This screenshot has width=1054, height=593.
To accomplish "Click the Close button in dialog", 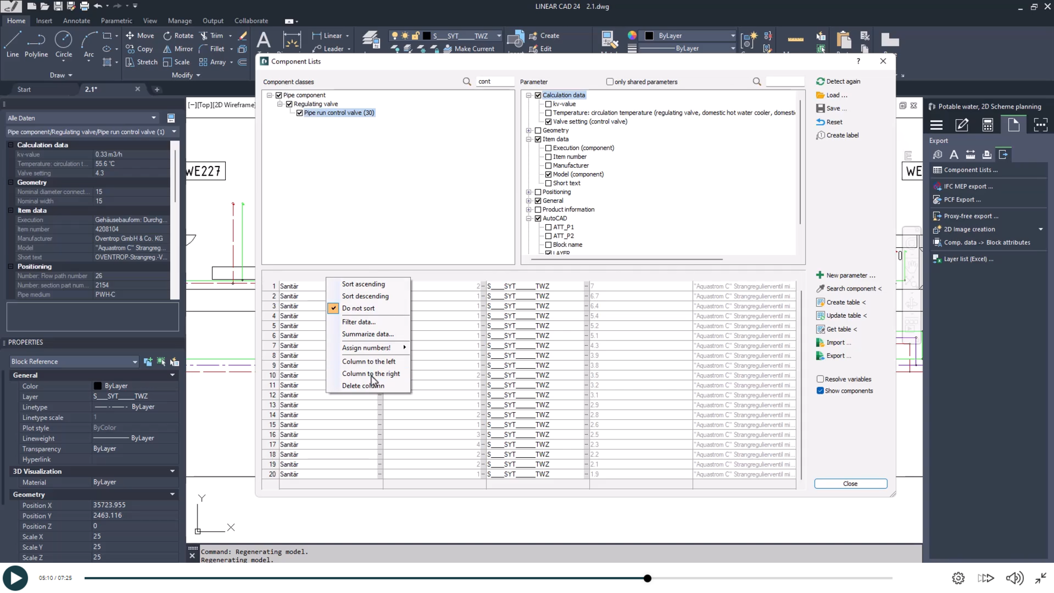I will [x=850, y=484].
